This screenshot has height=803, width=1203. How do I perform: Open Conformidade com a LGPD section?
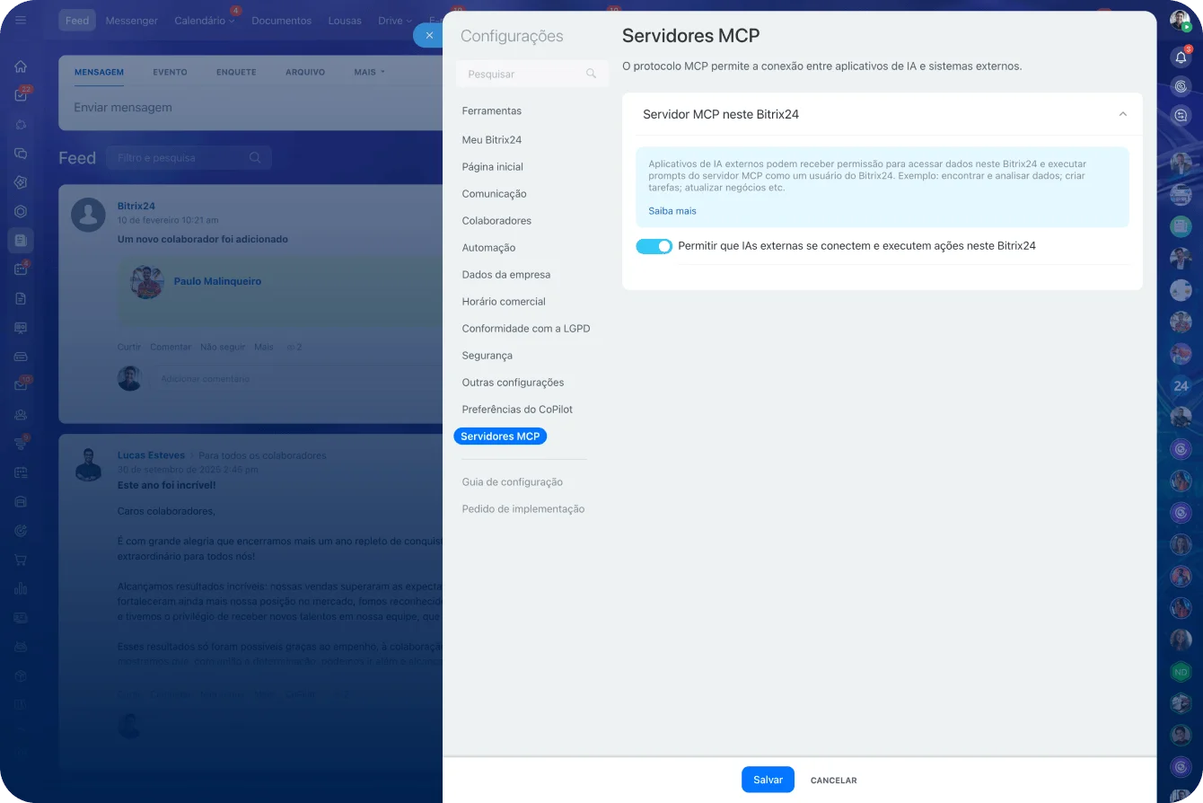tap(526, 329)
